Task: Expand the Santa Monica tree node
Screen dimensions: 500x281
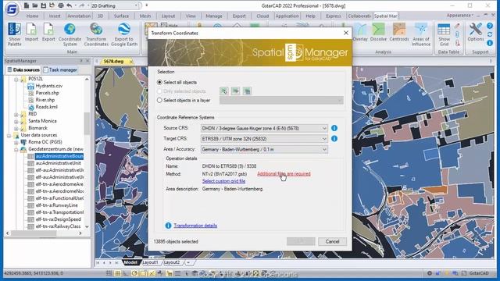Action: tap(16, 121)
